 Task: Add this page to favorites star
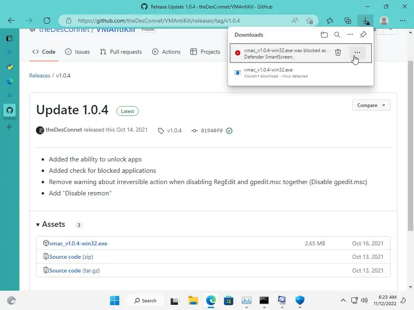coord(309,21)
